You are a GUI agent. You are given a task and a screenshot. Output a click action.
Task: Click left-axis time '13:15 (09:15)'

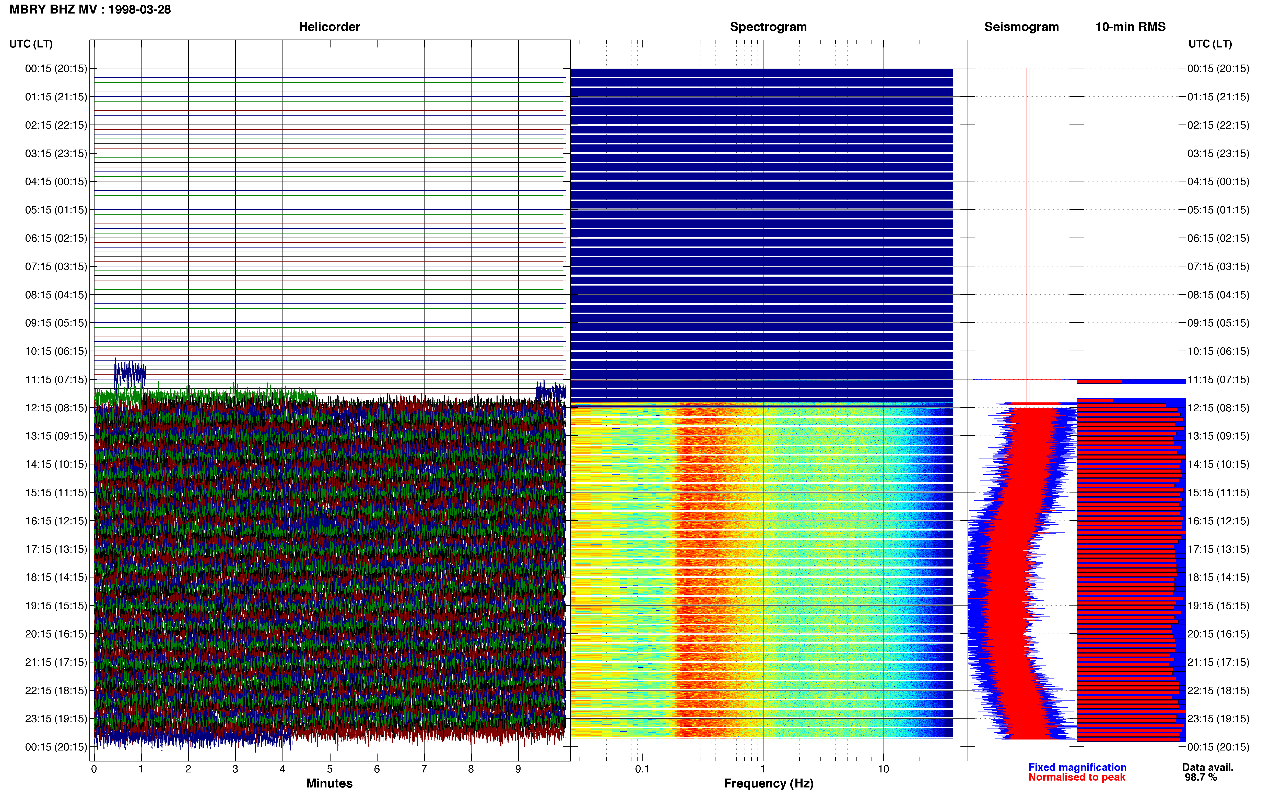pos(56,436)
